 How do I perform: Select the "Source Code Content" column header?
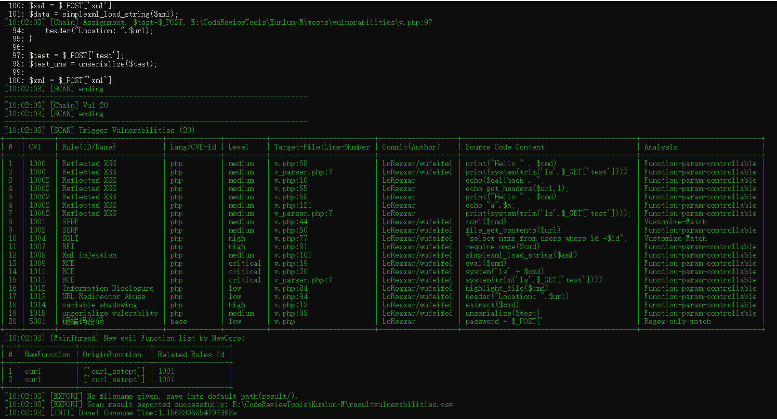point(505,147)
